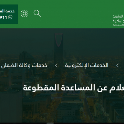124x124 pixels.
Task: Open the settings gear icon in header
Action: pos(24,13)
